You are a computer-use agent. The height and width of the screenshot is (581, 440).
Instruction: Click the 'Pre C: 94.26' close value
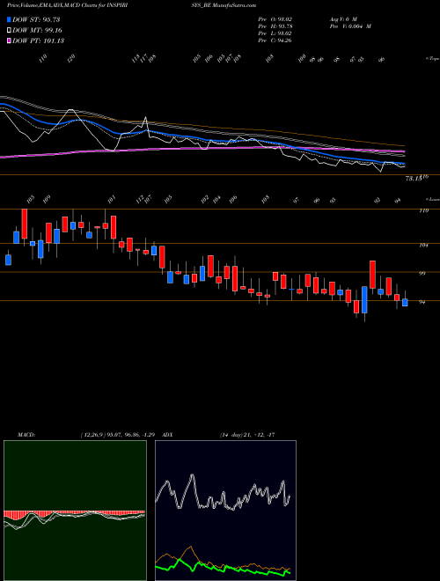click(x=275, y=40)
